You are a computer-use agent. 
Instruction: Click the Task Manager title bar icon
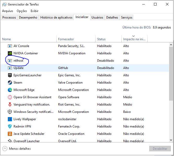4,4
